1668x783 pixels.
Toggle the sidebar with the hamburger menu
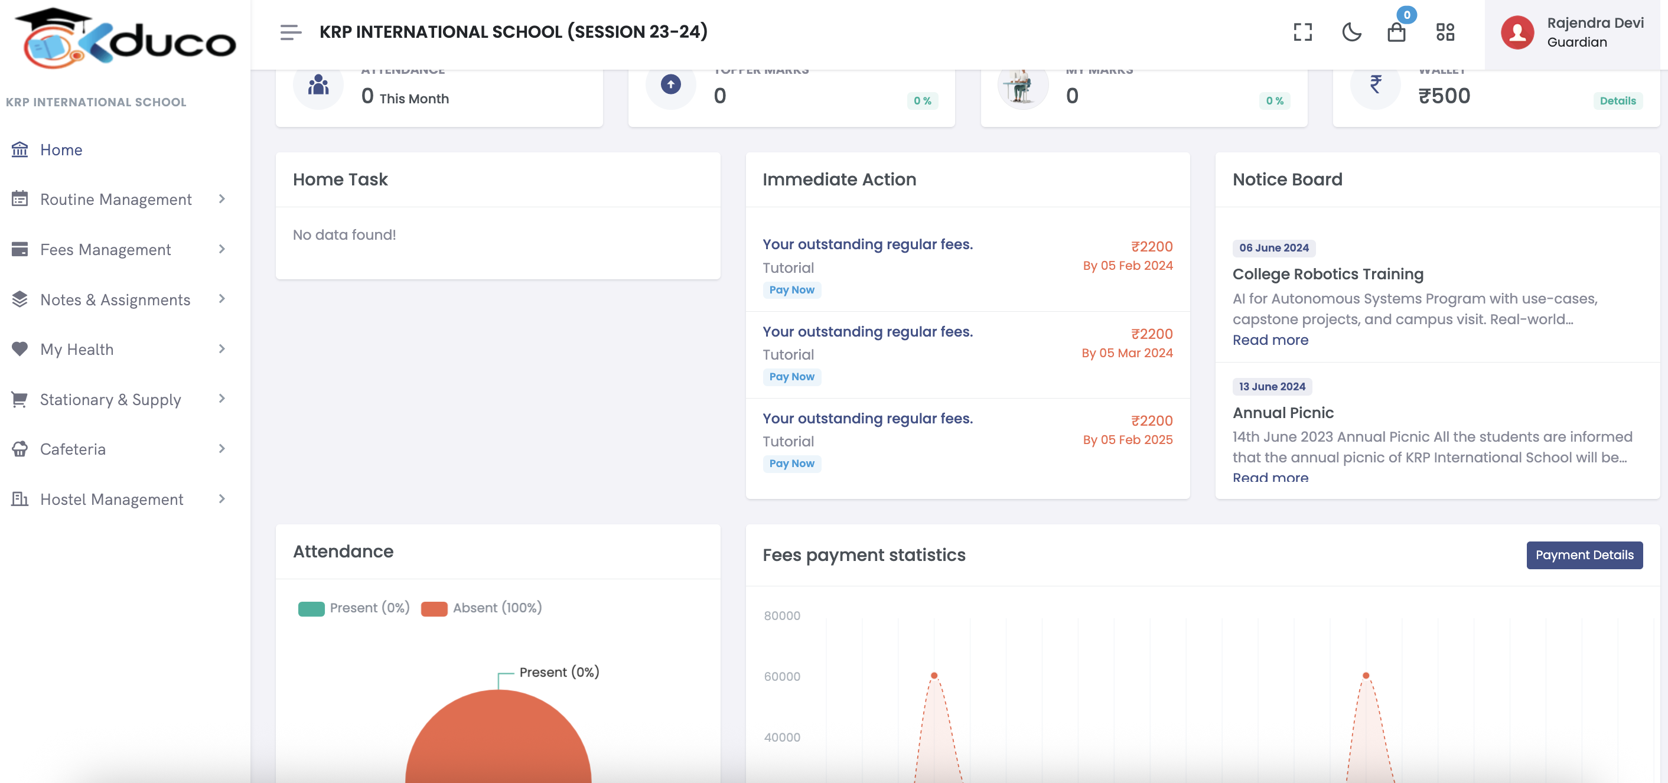(291, 32)
